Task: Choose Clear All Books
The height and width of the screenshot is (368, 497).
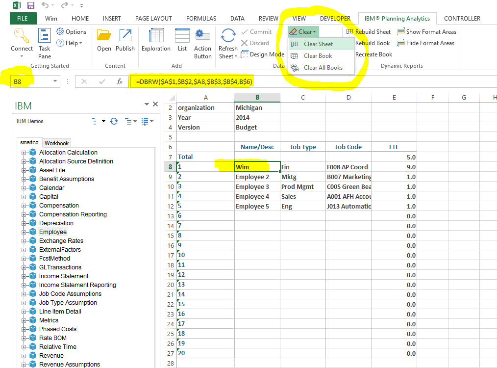Action: (321, 68)
